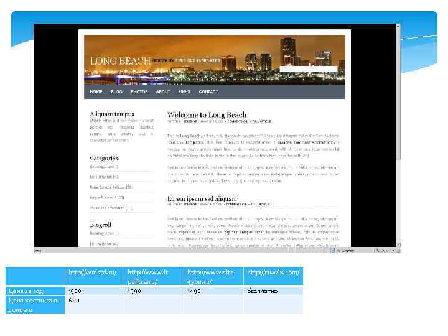This screenshot has height=336, width=448.
Task: Open the CONTACT navigation item
Action: [208, 91]
